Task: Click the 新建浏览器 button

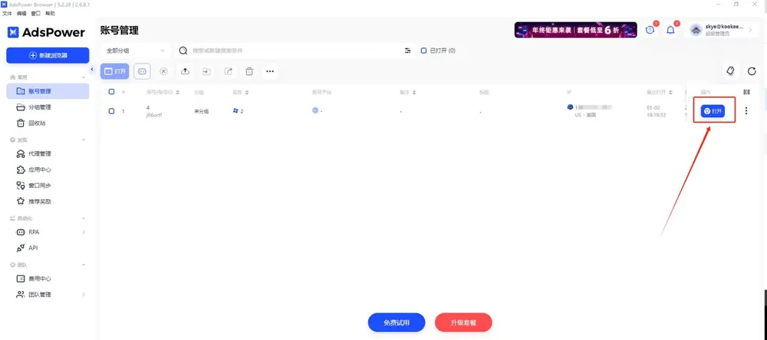Action: 48,55
